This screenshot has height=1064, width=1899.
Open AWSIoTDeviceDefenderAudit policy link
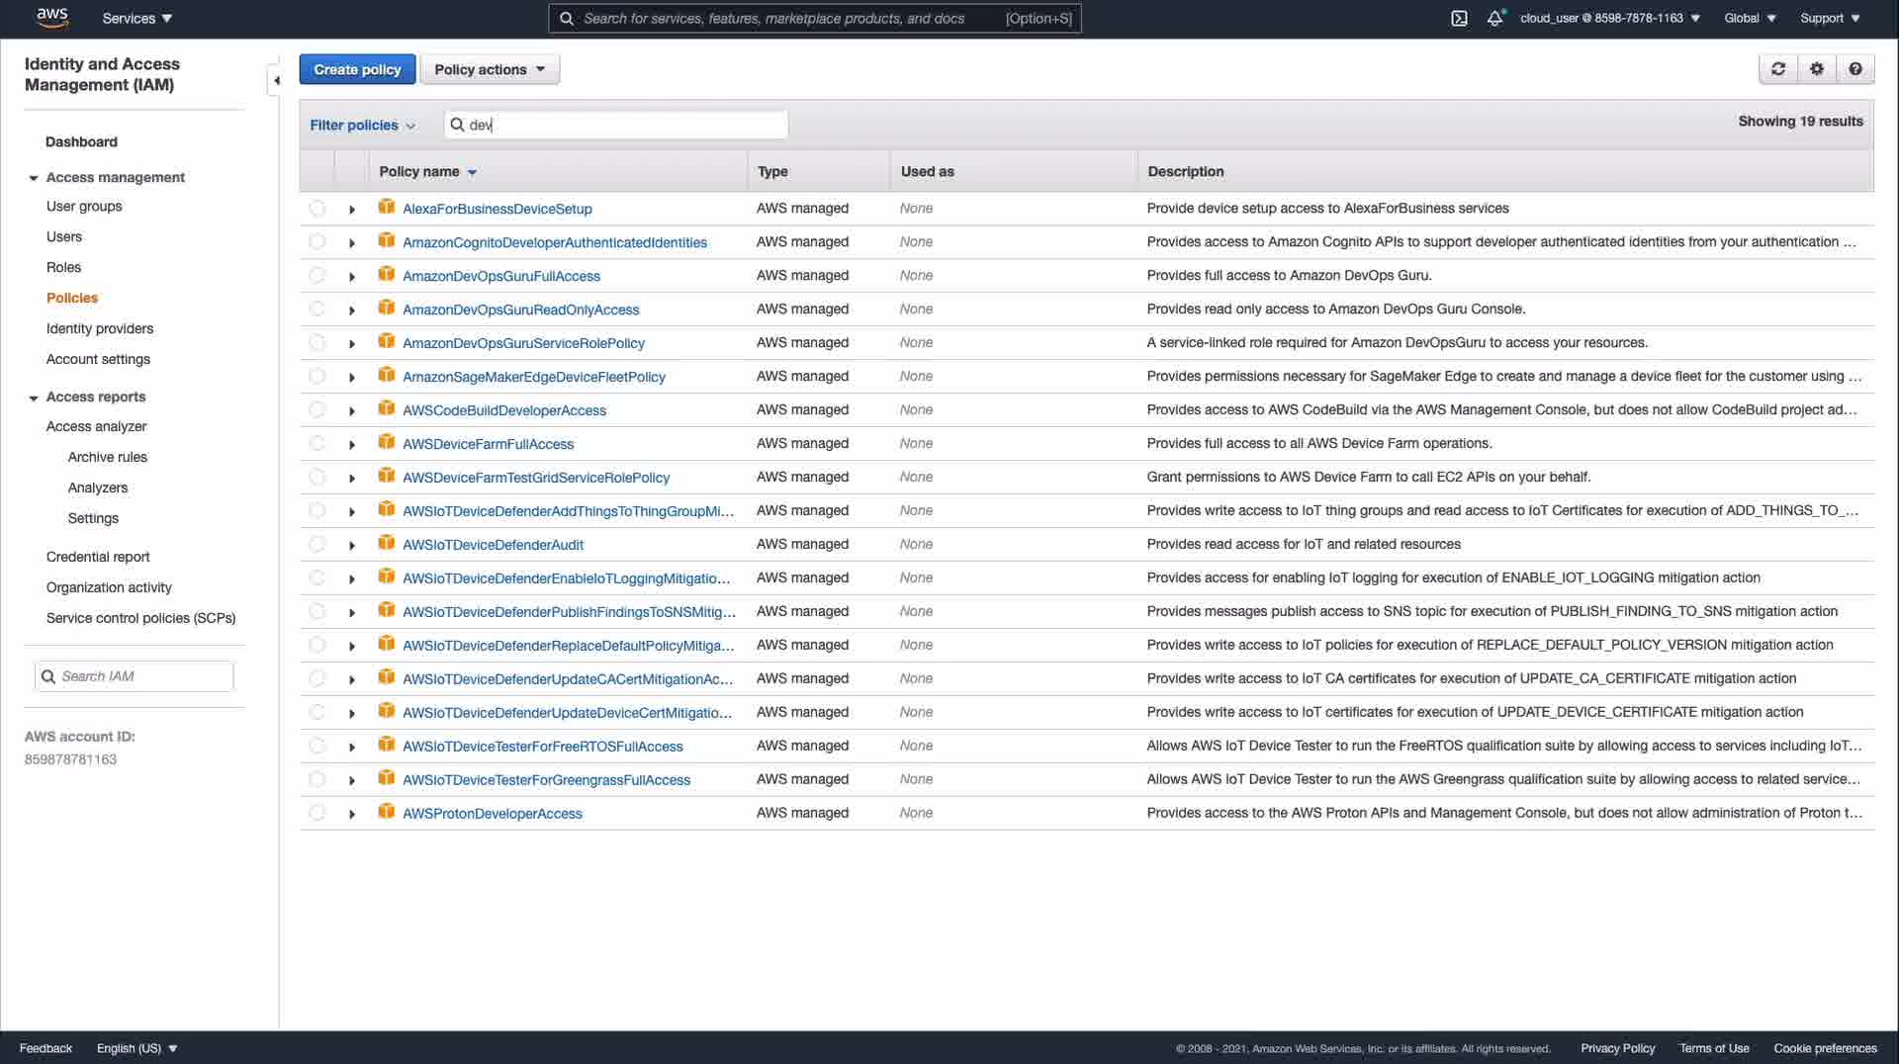pos(493,545)
